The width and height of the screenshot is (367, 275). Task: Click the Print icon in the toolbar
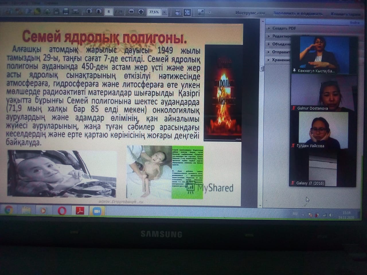pyautogui.click(x=66, y=12)
